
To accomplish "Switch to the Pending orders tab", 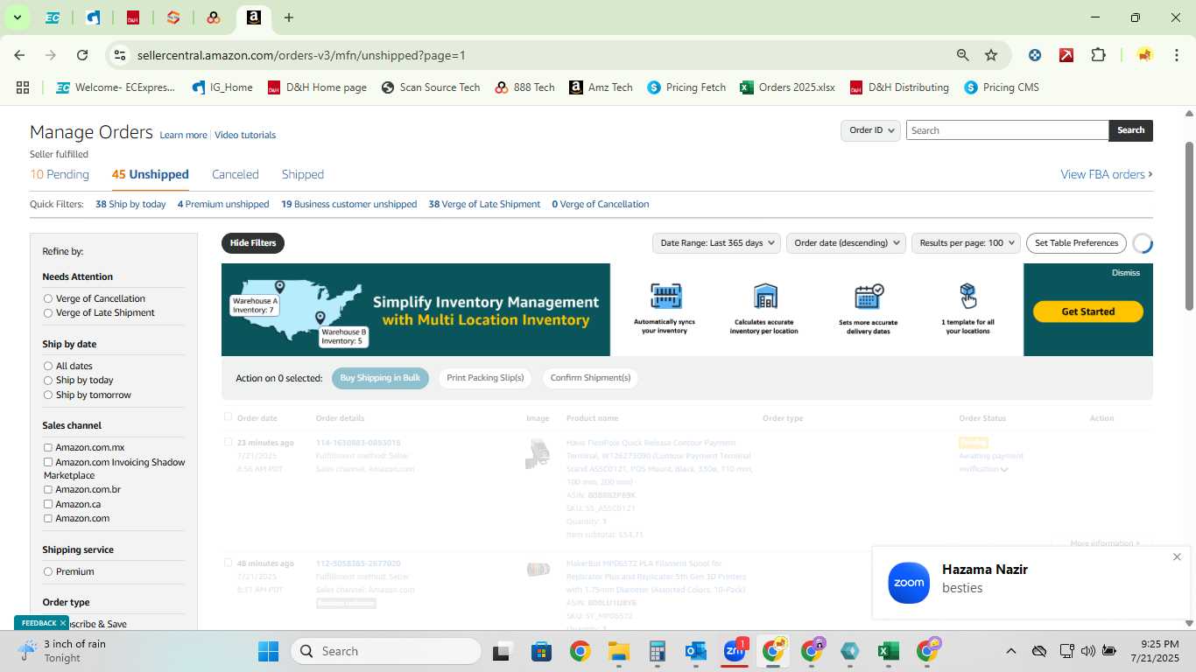I will click(x=60, y=174).
